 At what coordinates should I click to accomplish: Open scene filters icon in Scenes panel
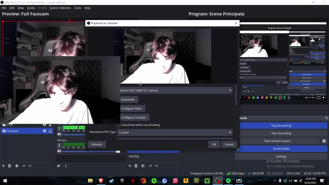click(x=143, y=166)
